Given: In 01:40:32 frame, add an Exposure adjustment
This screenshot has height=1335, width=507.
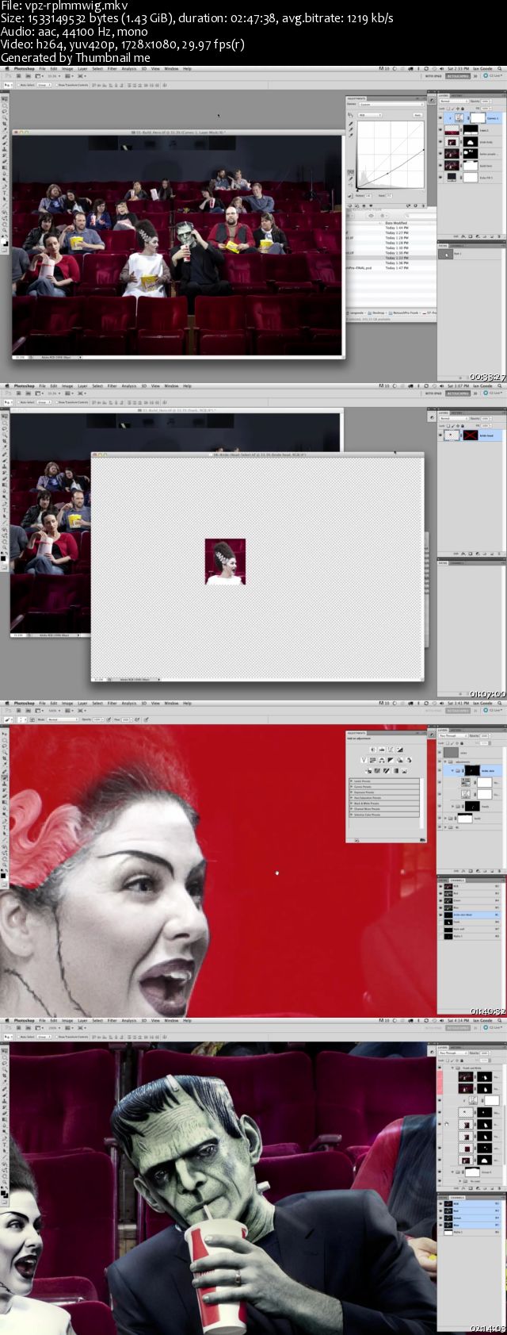Looking at the screenshot, I should [399, 750].
